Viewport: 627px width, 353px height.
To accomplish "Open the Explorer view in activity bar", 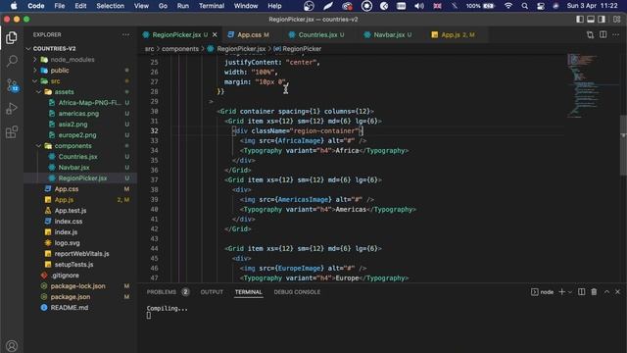I will click(x=12, y=37).
